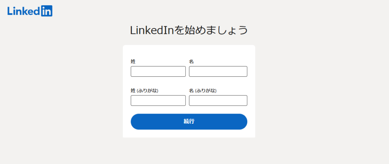Select the 姓 (ふりがな) input field
This screenshot has height=164, width=389.
click(x=158, y=101)
